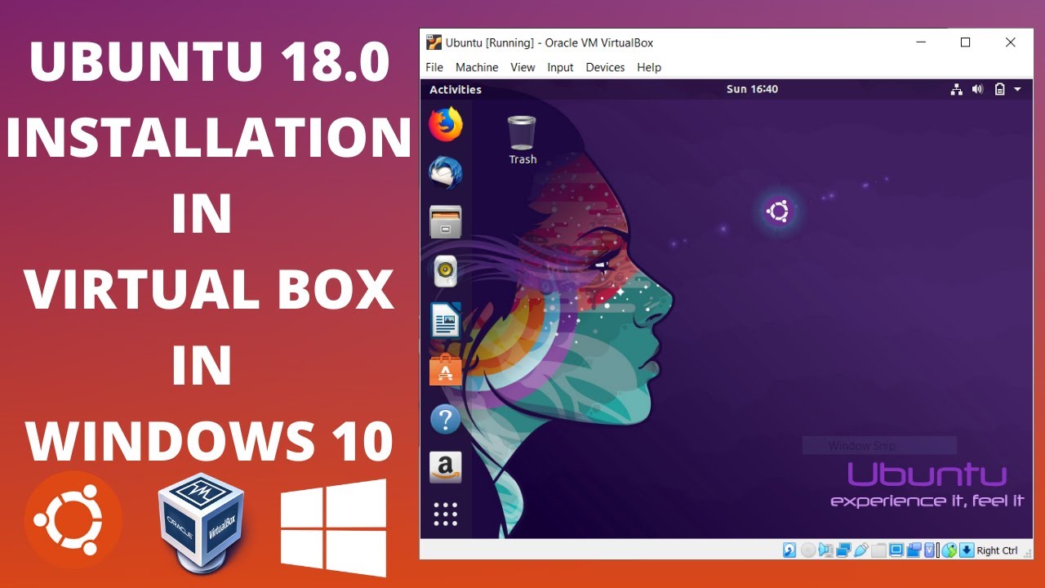Open LibreOffice Writer from the dock
This screenshot has height=588, width=1045.
pyautogui.click(x=445, y=320)
